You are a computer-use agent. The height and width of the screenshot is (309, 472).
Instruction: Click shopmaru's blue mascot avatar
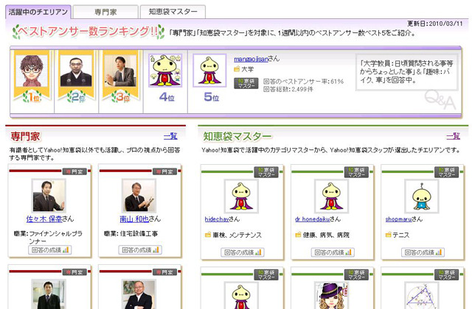pos(421,196)
